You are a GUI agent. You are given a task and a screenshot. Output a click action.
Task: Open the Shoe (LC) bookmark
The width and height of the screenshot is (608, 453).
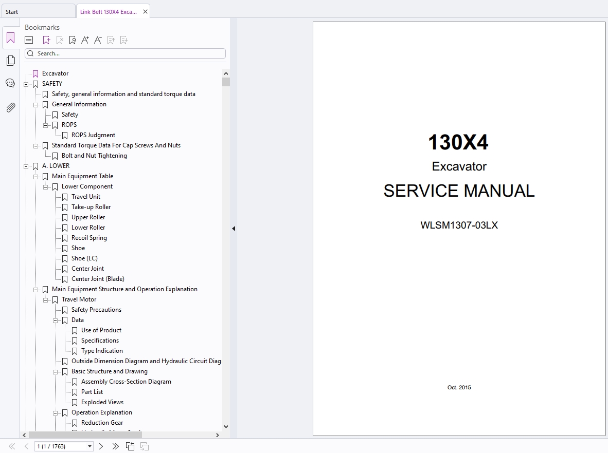(x=84, y=258)
